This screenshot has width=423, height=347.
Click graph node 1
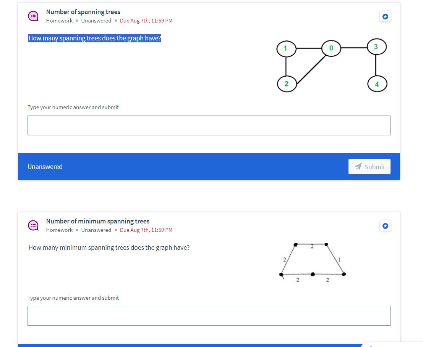click(x=287, y=49)
